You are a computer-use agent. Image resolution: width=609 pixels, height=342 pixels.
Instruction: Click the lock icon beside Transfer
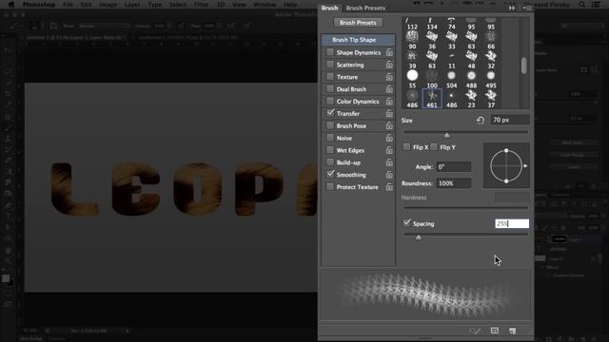[x=389, y=114]
